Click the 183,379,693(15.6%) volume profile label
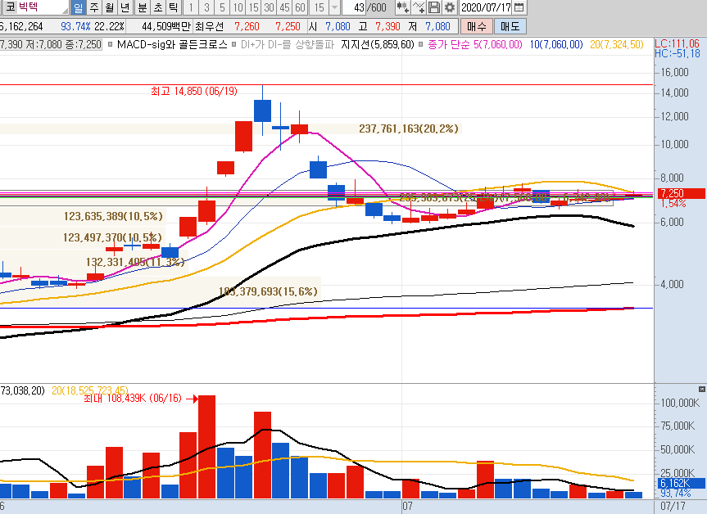 268,291
